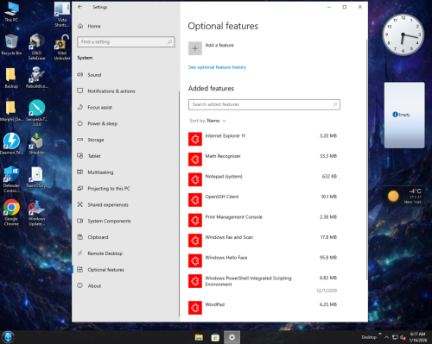
Task: Open Microsoft Store from the taskbar
Action: pos(215,337)
